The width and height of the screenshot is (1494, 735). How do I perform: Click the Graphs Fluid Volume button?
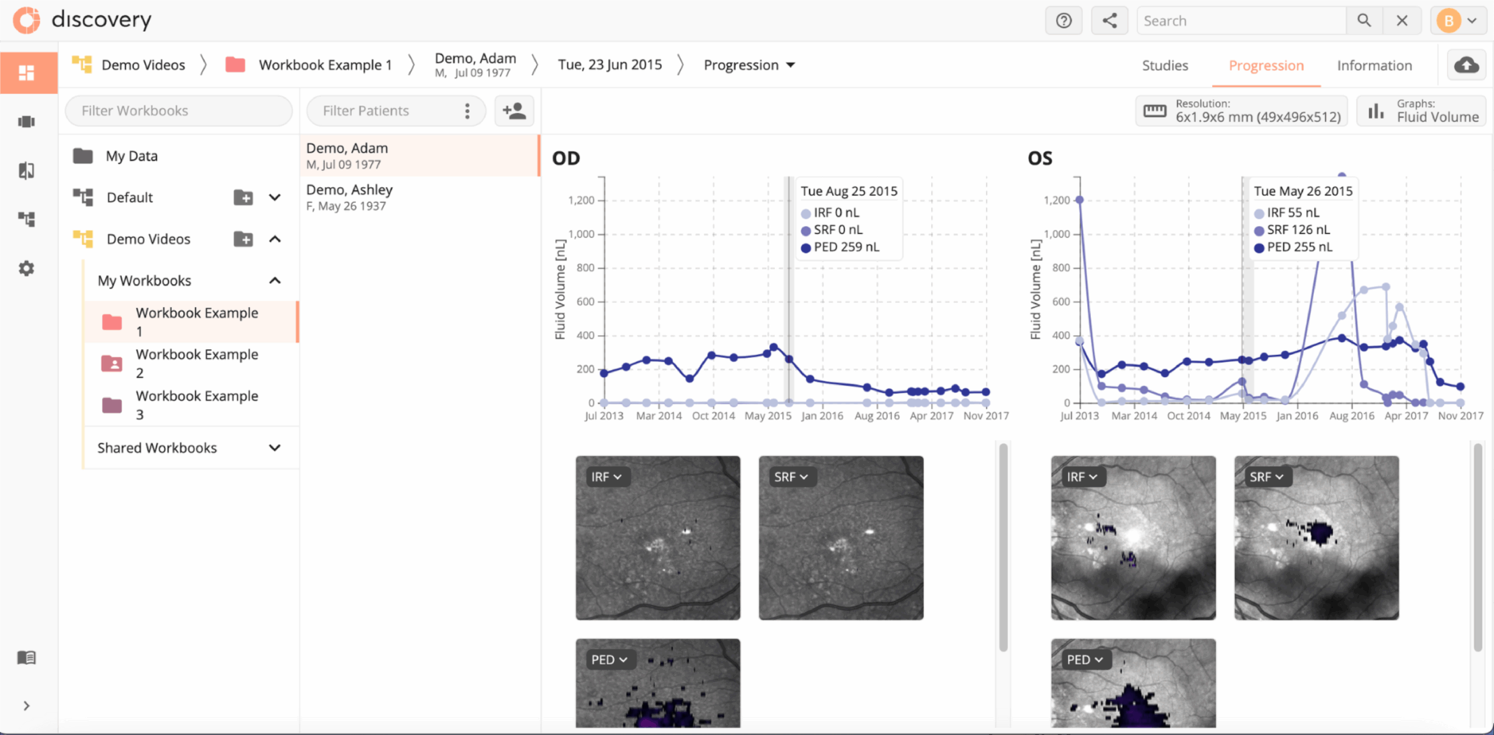(1422, 111)
